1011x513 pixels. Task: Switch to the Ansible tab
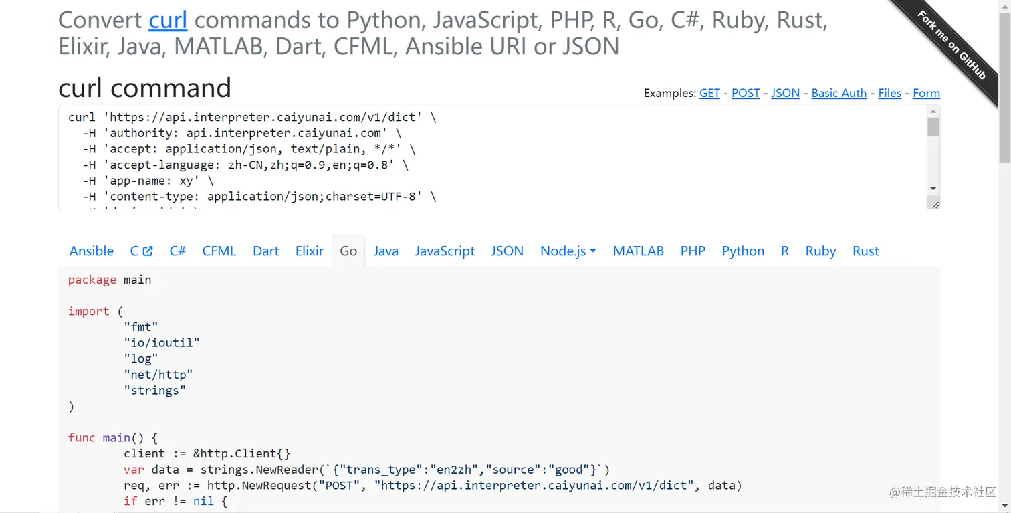92,251
